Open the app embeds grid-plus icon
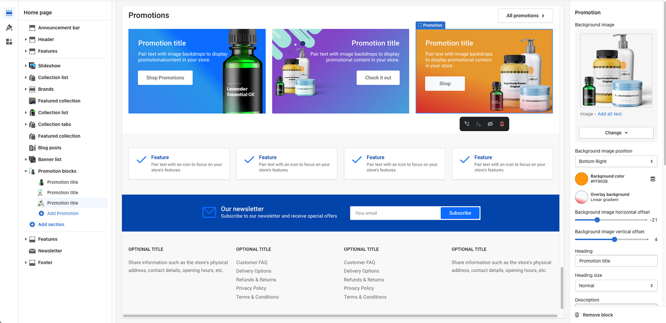 pyautogui.click(x=9, y=42)
